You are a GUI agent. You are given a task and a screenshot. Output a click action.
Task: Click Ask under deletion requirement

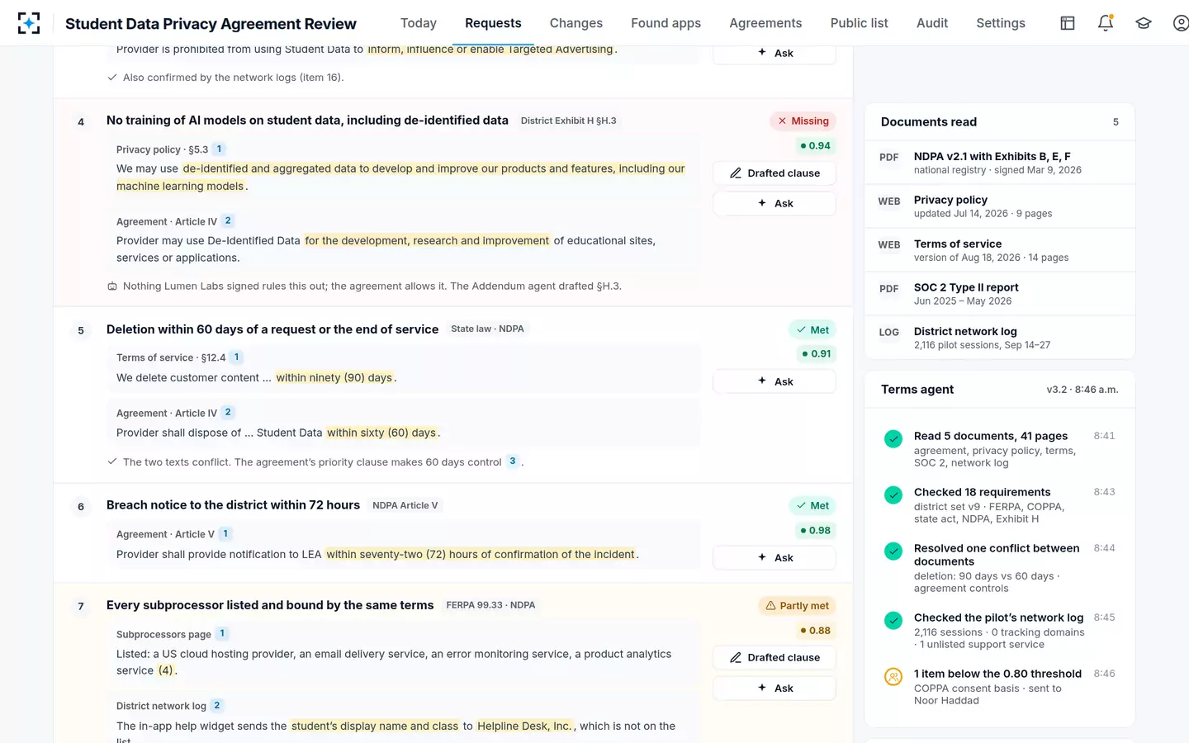point(775,381)
